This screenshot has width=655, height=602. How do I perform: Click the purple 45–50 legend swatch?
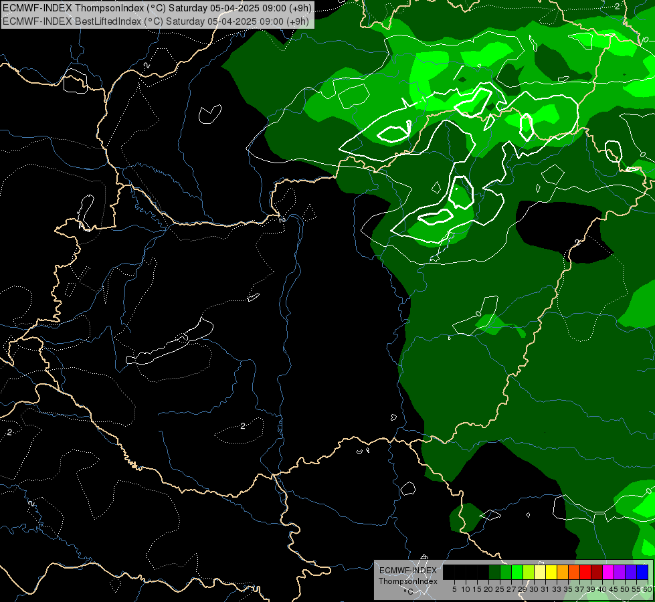620,572
